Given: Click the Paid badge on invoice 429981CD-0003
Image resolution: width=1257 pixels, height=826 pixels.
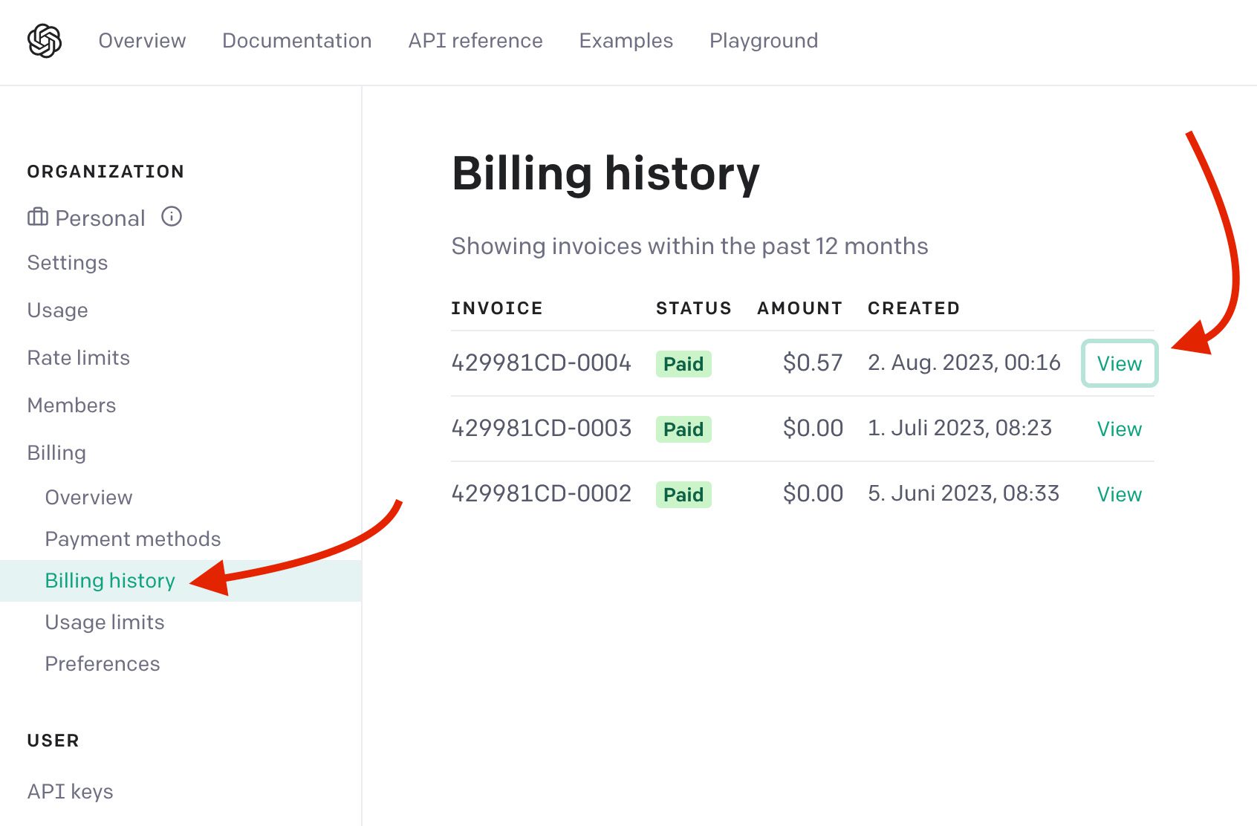Looking at the screenshot, I should click(x=683, y=429).
